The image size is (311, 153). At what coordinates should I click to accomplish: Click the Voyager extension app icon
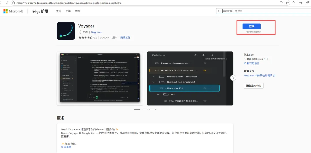(66, 31)
